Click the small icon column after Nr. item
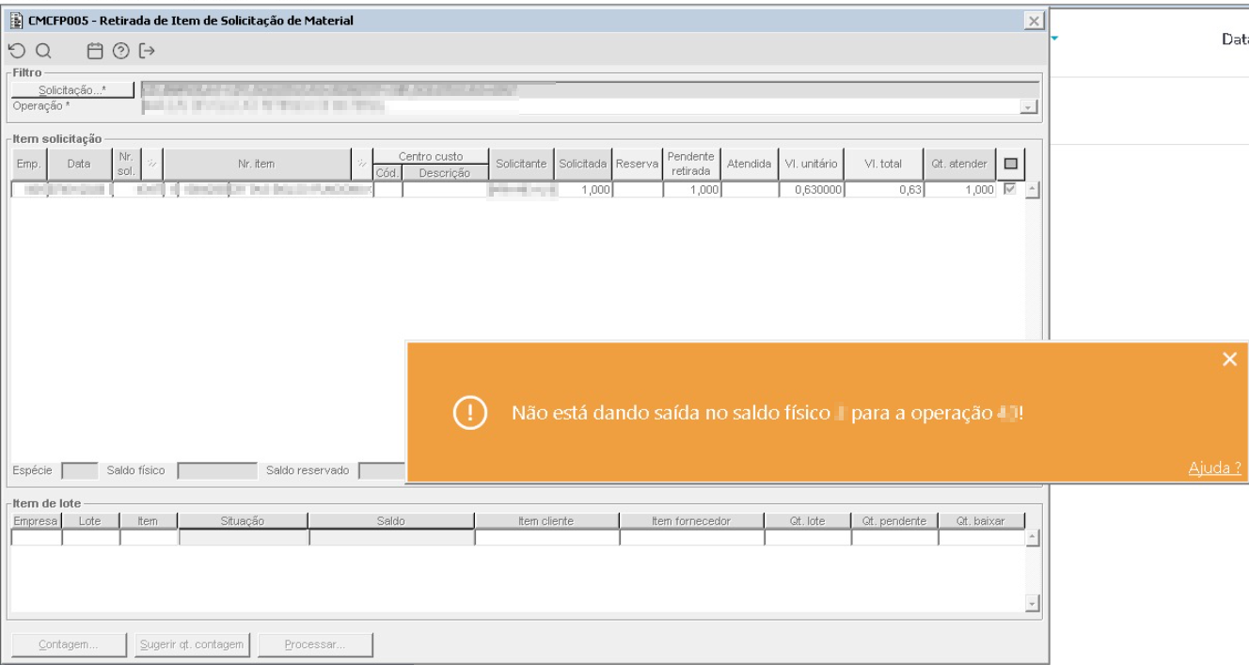1249x665 pixels. (x=362, y=164)
